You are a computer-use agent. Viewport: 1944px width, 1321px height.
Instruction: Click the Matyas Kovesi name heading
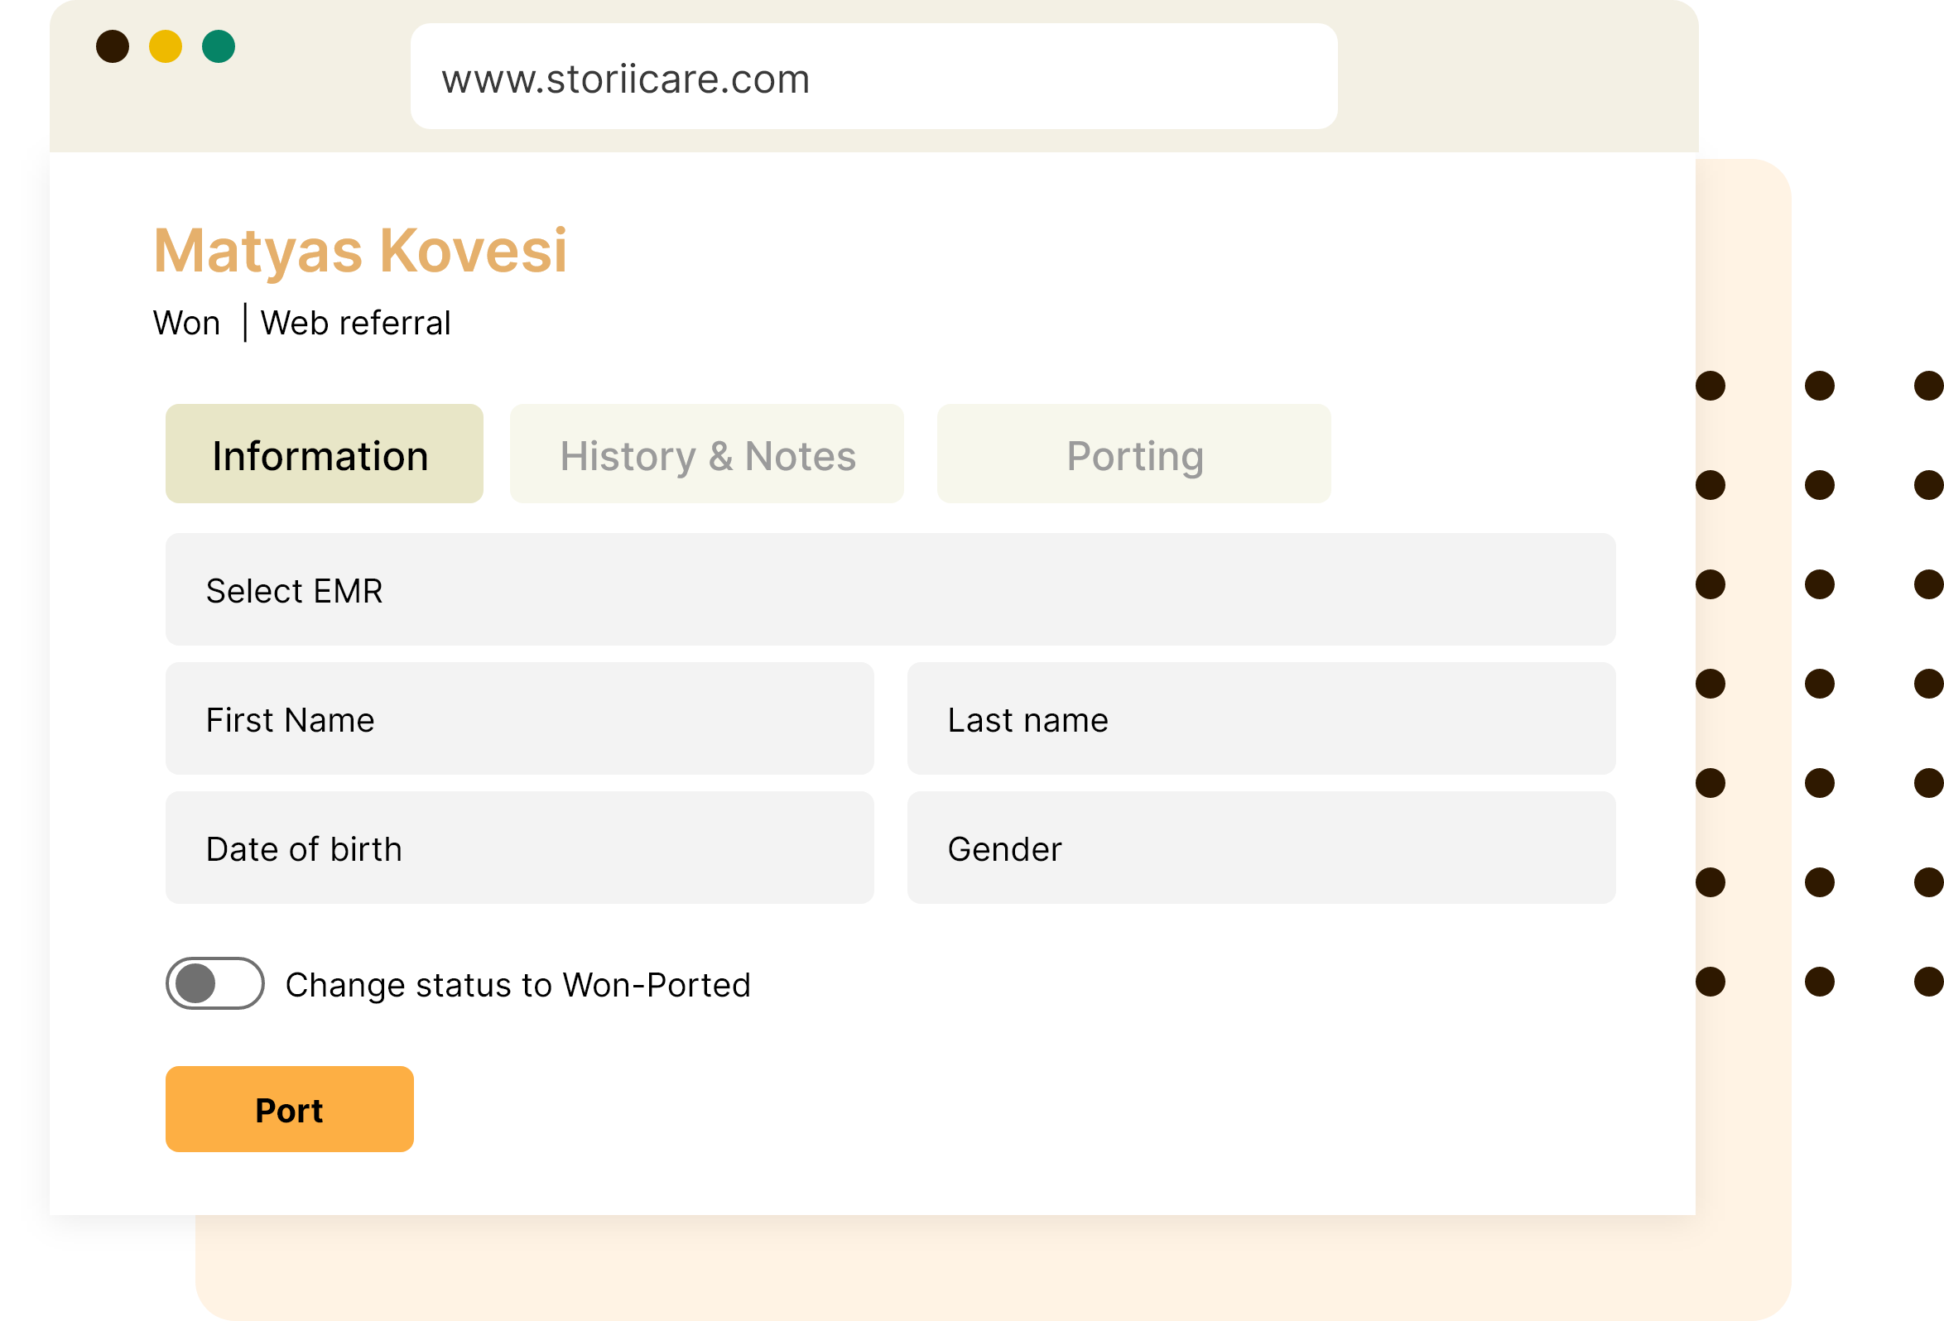360,250
